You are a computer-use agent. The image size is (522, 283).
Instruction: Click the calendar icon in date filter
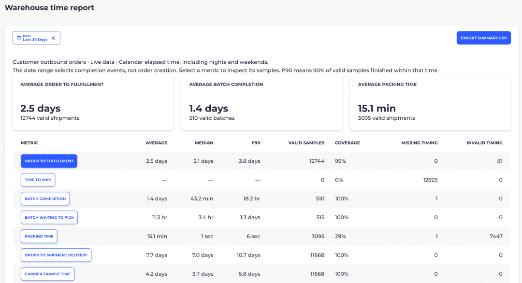point(19,38)
